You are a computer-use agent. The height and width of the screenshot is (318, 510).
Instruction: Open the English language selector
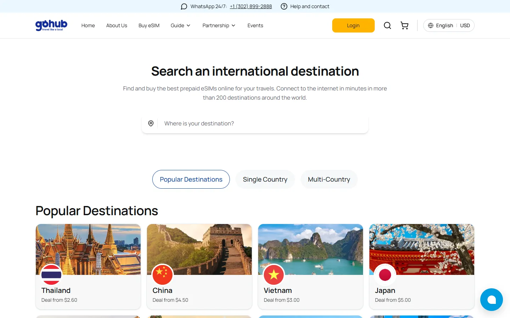[444, 25]
